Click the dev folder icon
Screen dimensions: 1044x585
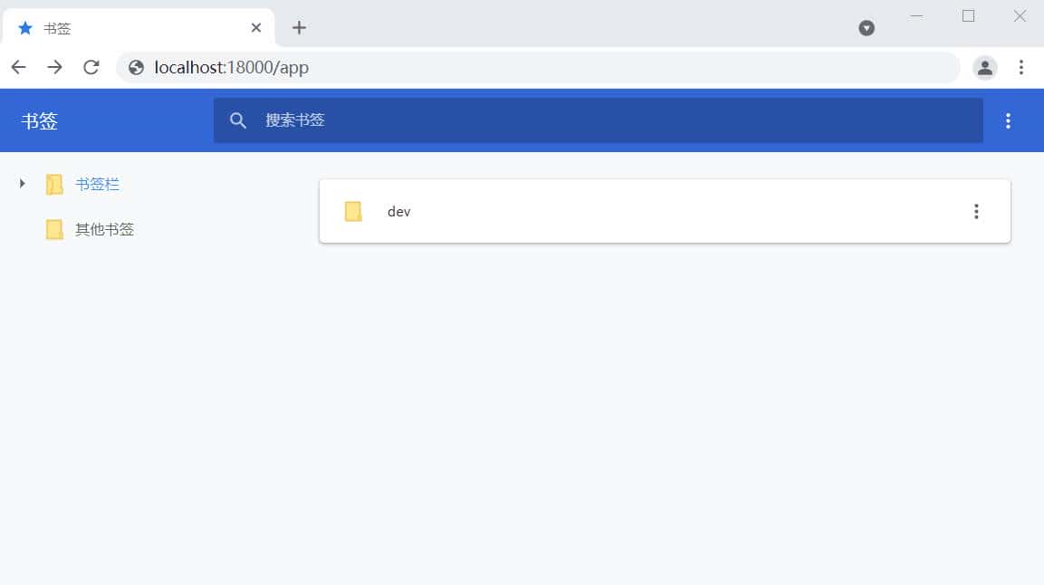point(352,211)
